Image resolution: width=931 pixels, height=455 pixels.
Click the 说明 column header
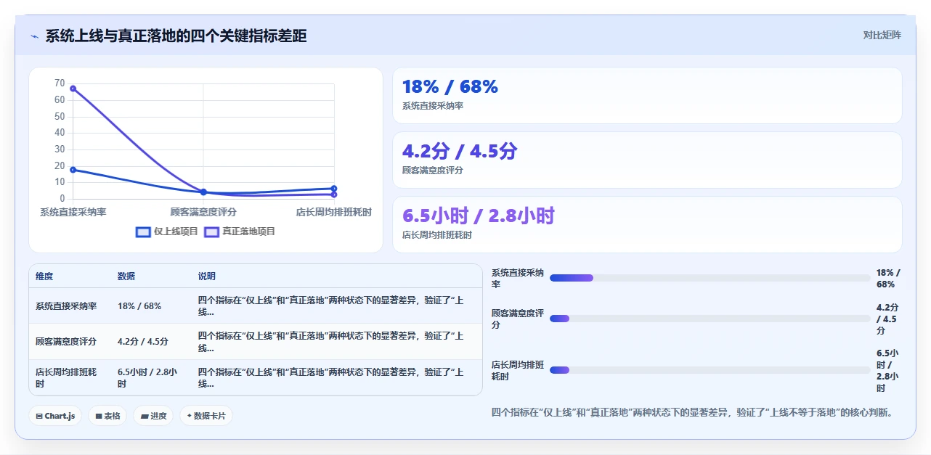click(x=207, y=276)
